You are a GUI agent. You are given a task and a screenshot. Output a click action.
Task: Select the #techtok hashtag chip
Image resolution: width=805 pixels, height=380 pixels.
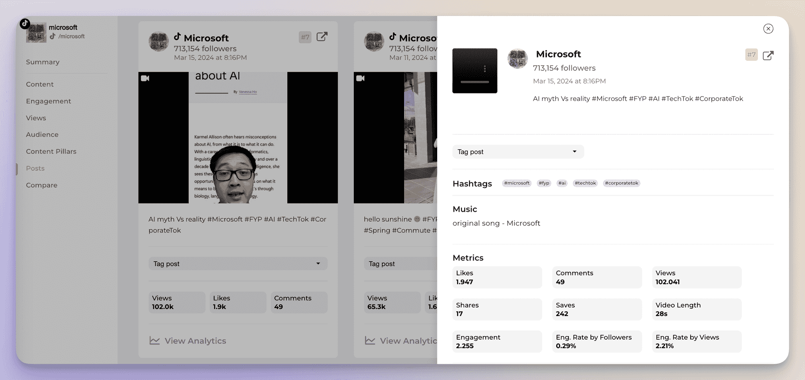(x=585, y=183)
